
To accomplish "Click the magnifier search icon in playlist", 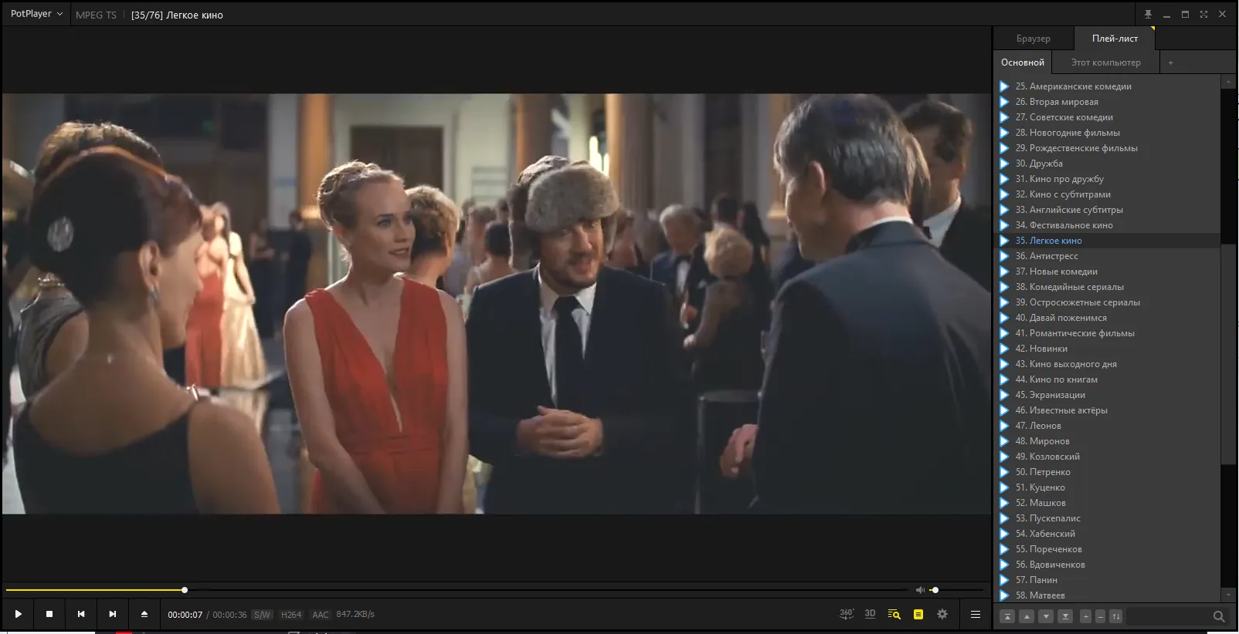I will tap(1219, 616).
